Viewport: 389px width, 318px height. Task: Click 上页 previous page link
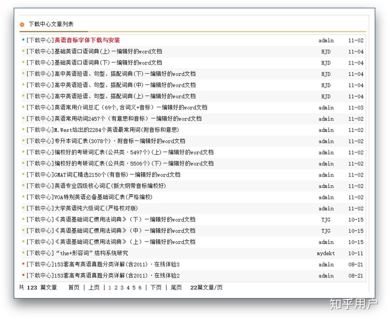(94, 288)
